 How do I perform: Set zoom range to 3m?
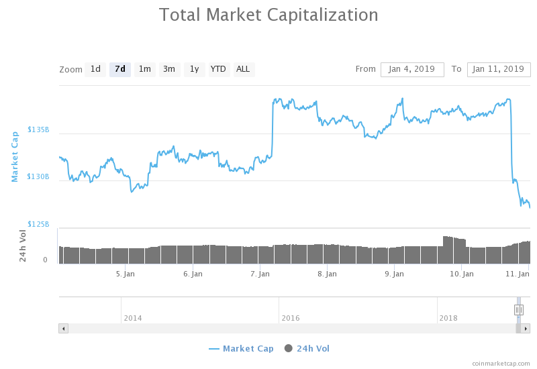(169, 69)
